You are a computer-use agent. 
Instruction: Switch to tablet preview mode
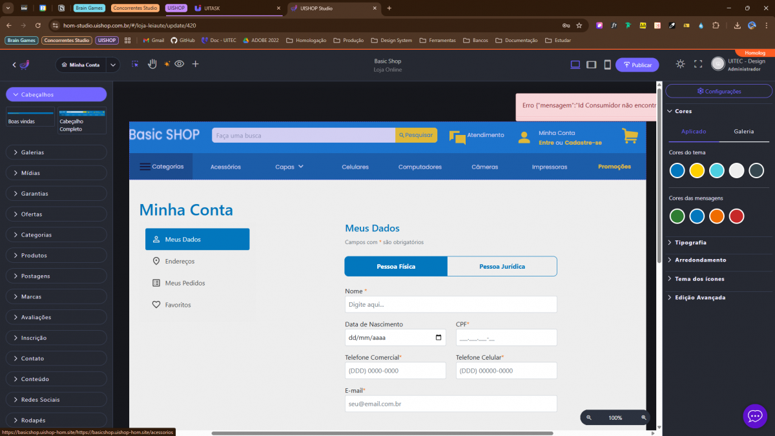(591, 65)
